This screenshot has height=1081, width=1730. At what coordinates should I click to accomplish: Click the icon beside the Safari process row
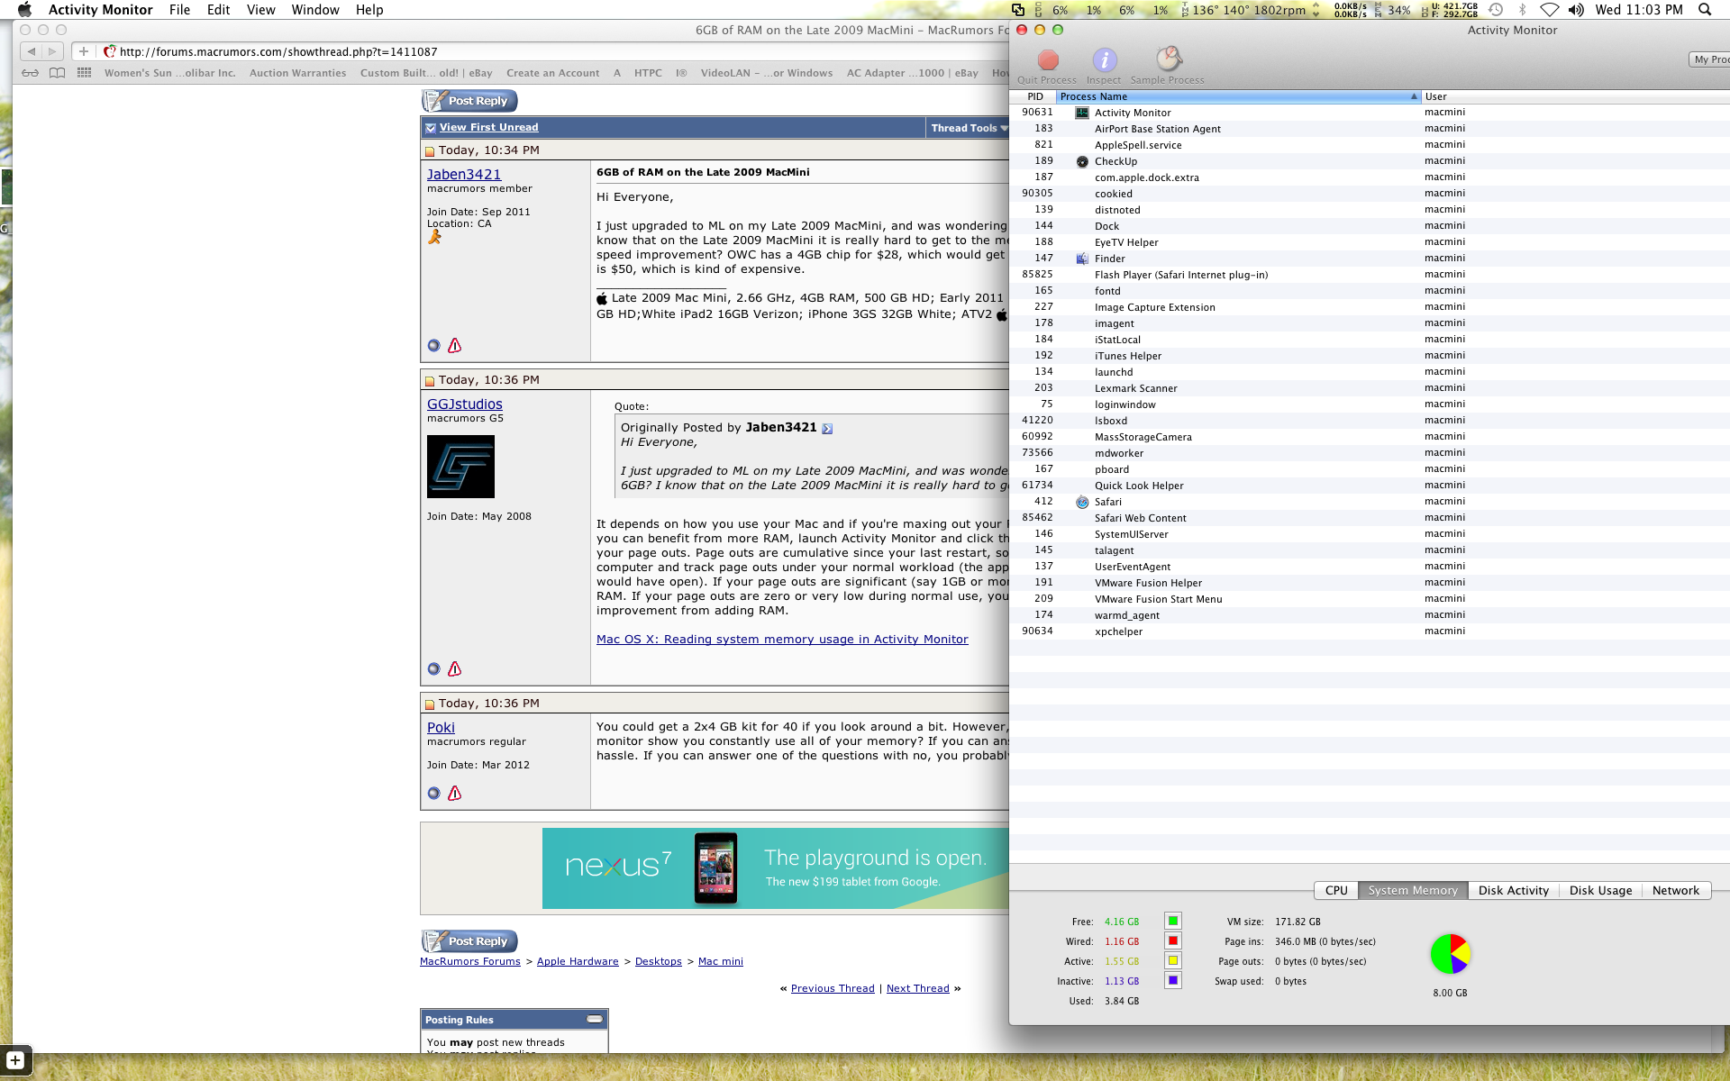click(1082, 502)
